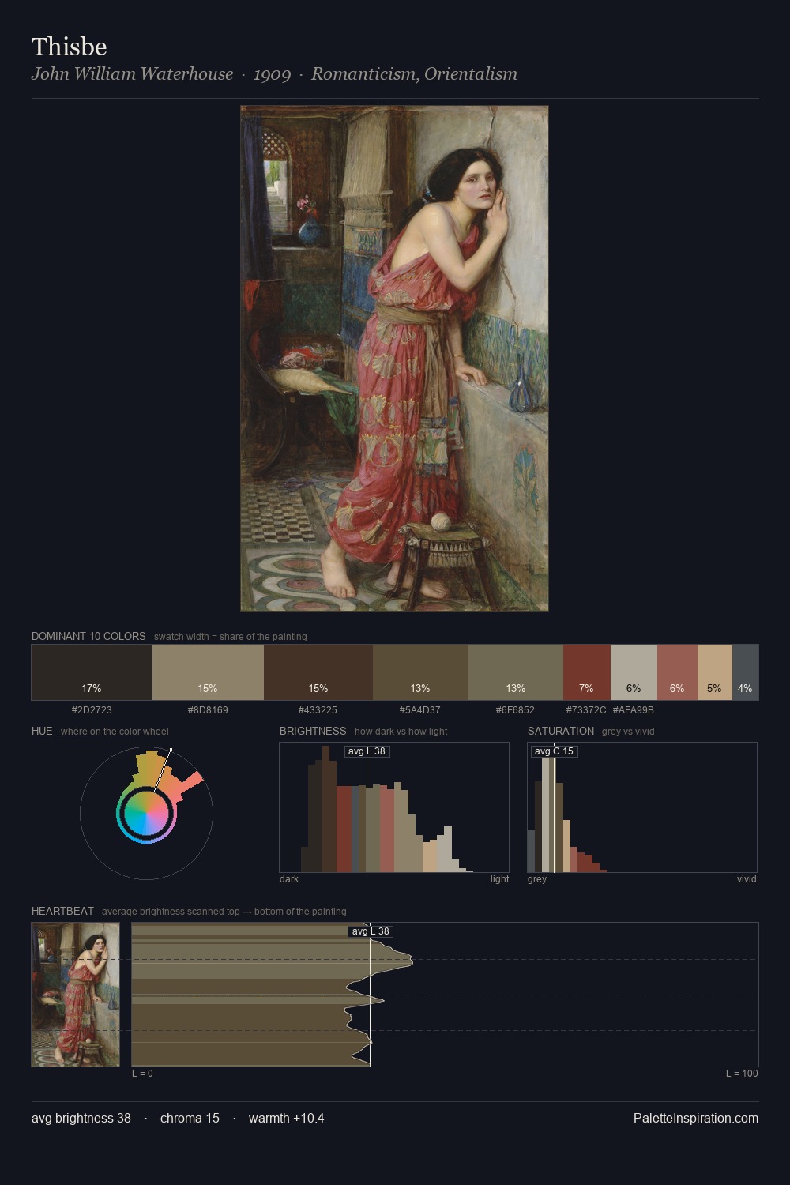790x1185 pixels.
Task: Click the 'avg C 15' saturation label
Action: click(555, 751)
